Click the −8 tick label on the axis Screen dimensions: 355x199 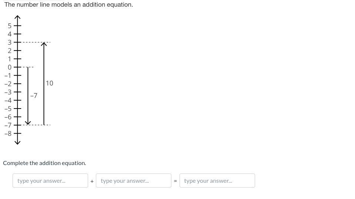coord(8,133)
